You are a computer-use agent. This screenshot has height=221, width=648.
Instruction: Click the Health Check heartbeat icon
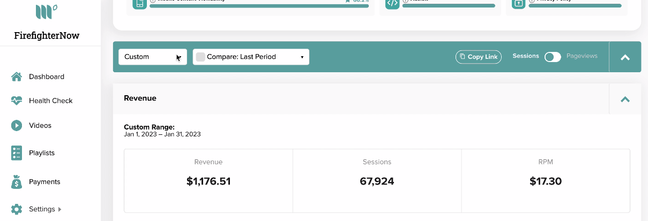17,101
